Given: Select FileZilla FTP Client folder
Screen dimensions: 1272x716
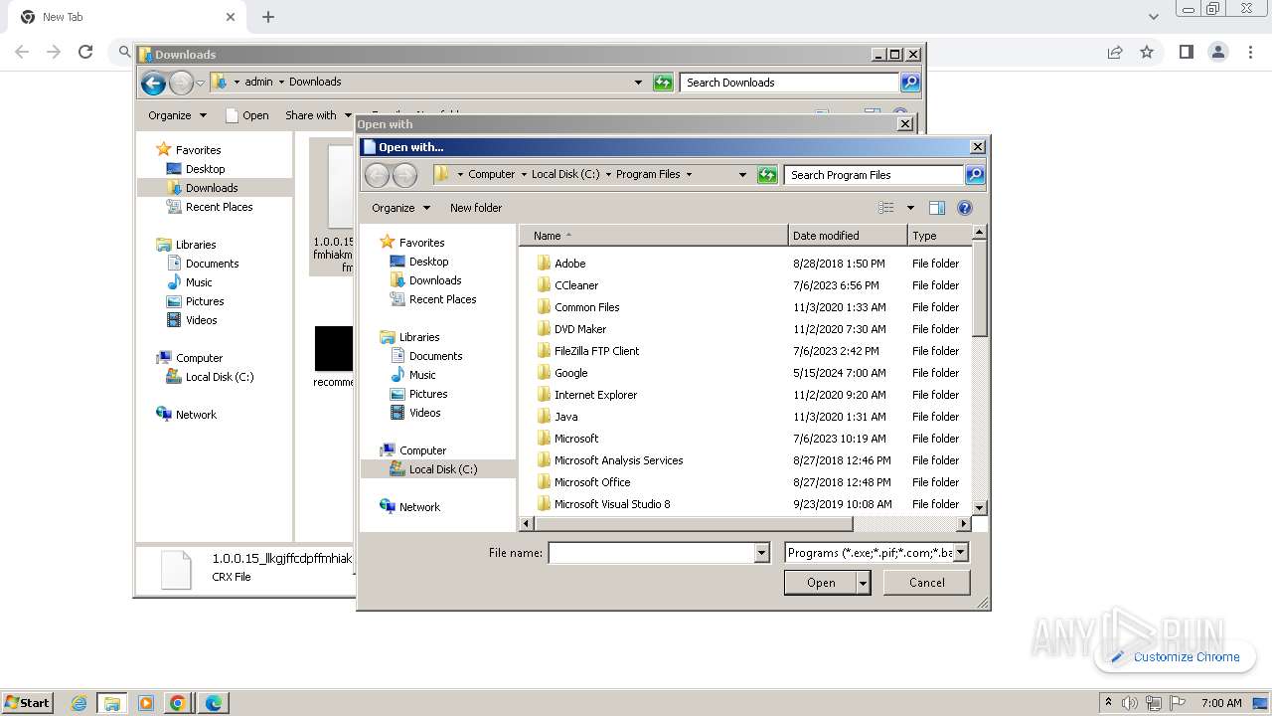Looking at the screenshot, I should click(596, 351).
